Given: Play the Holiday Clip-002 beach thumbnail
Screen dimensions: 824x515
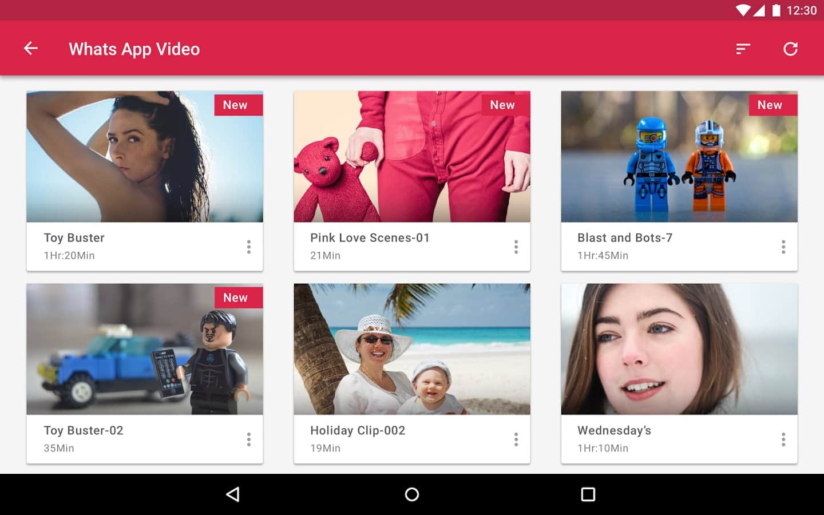Looking at the screenshot, I should pyautogui.click(x=411, y=349).
